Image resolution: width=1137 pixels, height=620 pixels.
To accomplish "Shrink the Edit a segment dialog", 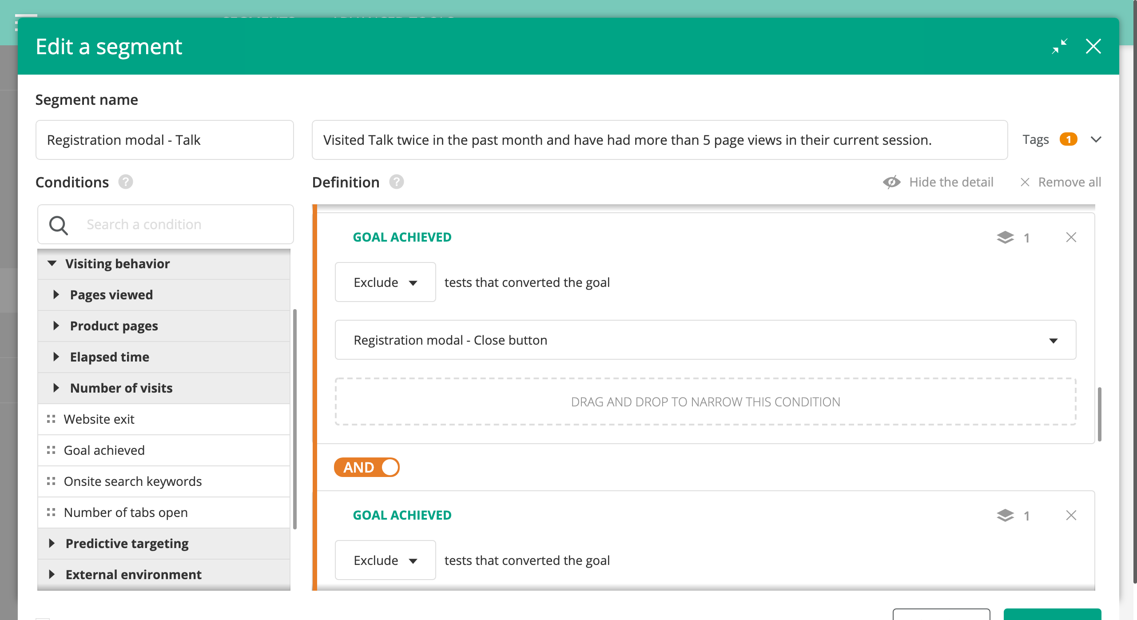I will (1059, 46).
